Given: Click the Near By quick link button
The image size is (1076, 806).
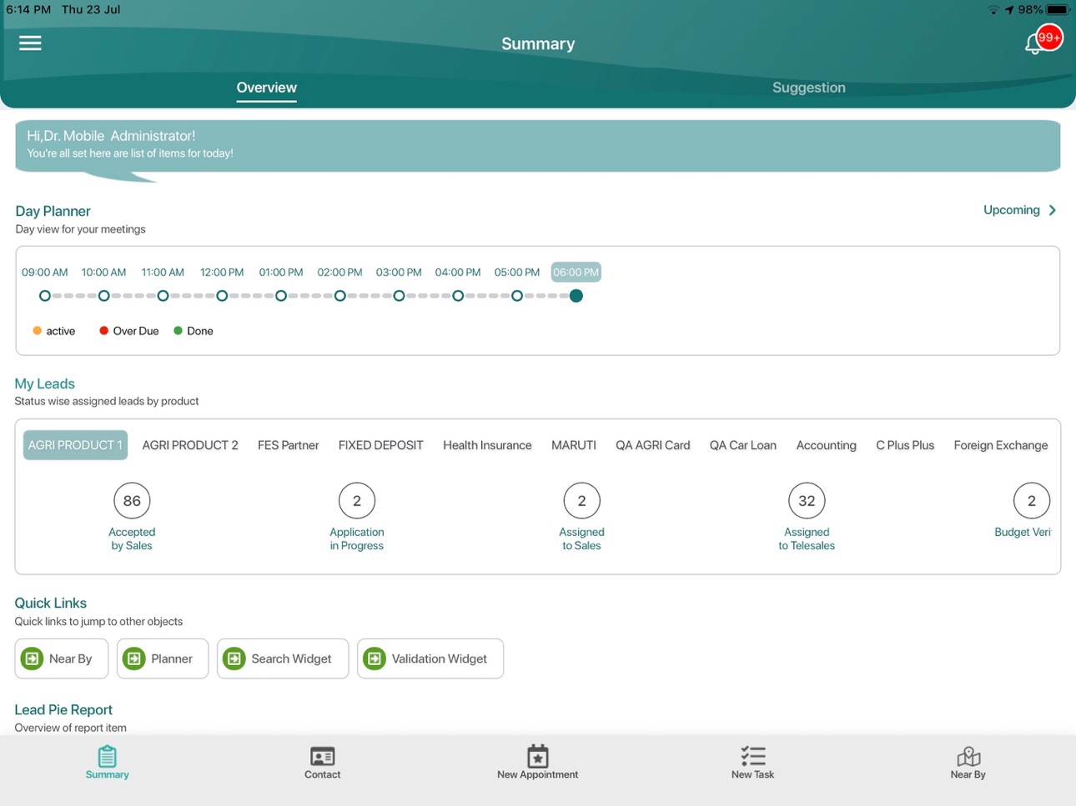Looking at the screenshot, I should click(62, 658).
